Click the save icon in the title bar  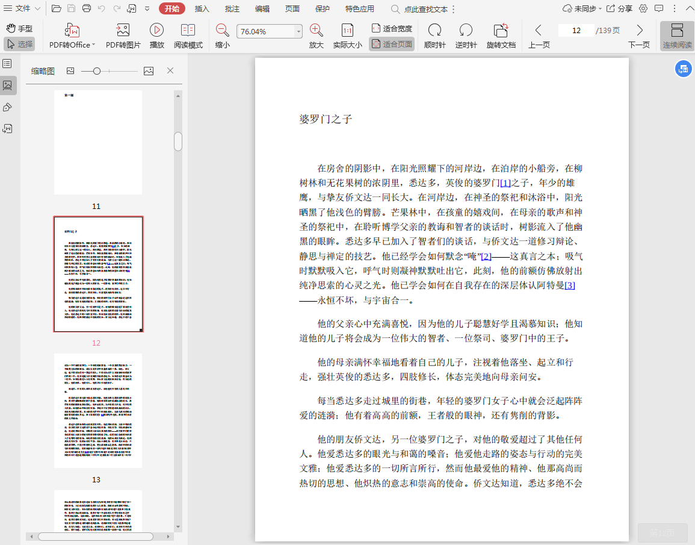[x=71, y=8]
